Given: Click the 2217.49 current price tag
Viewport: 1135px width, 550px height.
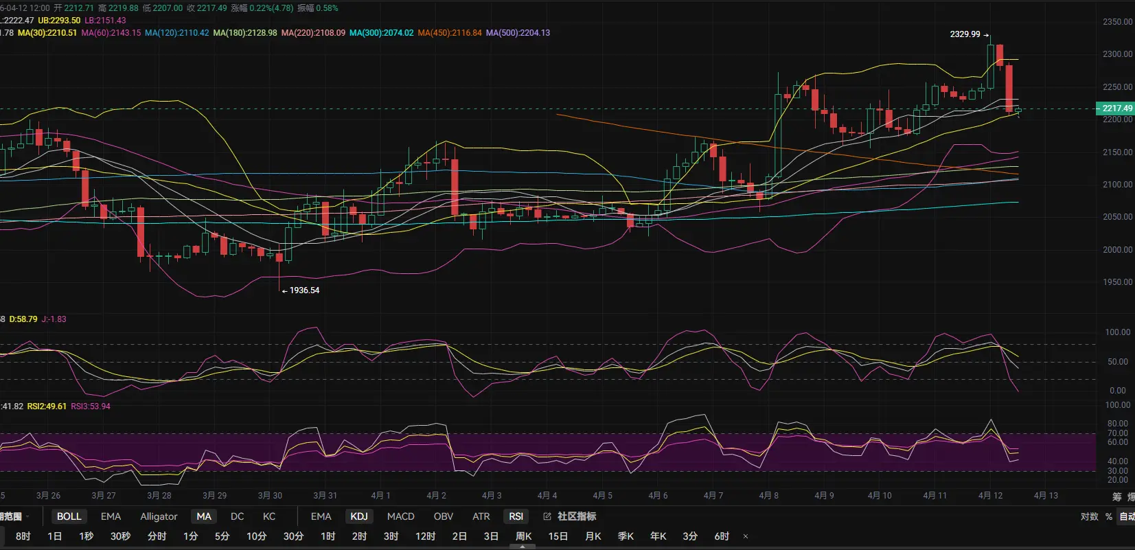Looking at the screenshot, I should (x=1116, y=108).
